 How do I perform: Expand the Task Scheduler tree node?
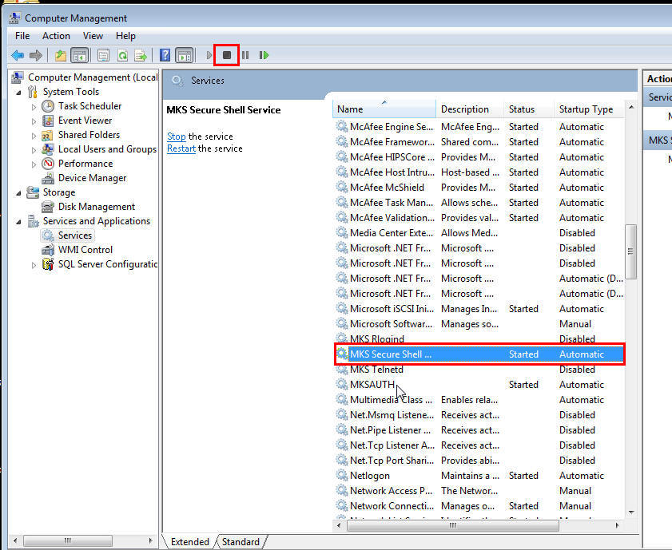[34, 105]
